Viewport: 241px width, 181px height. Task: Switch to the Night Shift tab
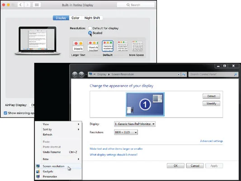point(92,18)
